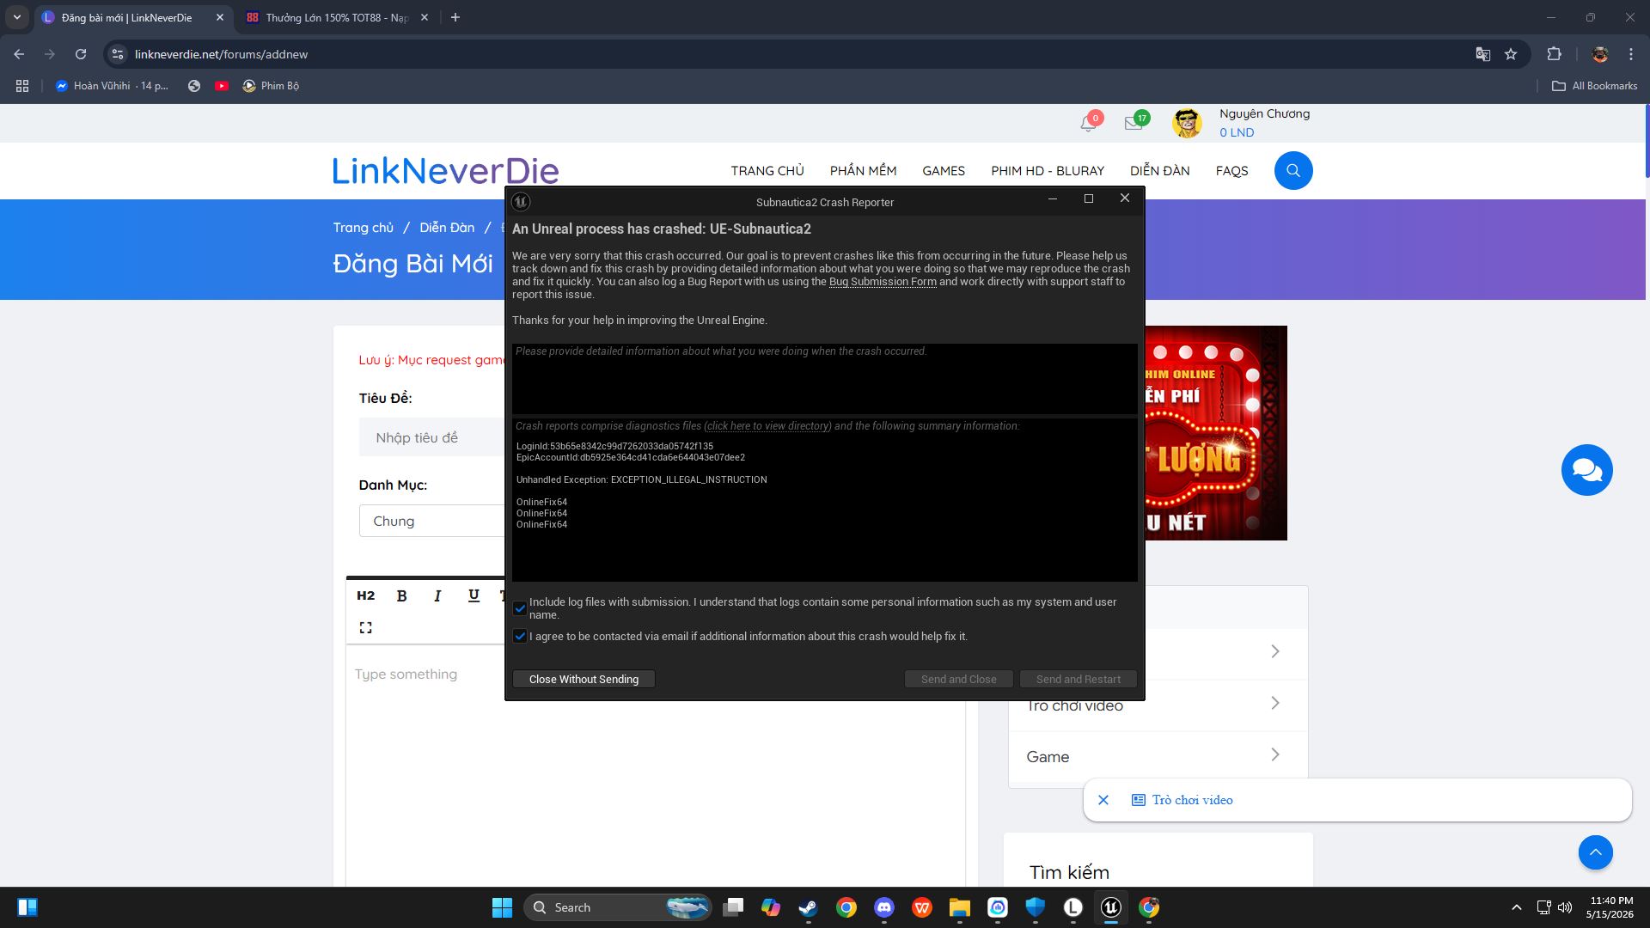Screen dimensions: 1650x928
Task: Click the Unreal Engine taskbar icon
Action: [1110, 907]
